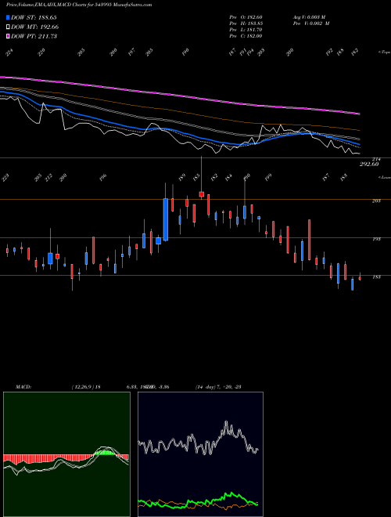Click the 'MACD:' panel heading
The height and width of the screenshot is (517, 391).
[23, 387]
